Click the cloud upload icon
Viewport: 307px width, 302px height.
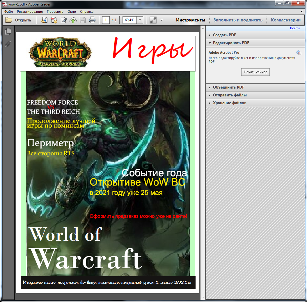[x=73, y=20]
